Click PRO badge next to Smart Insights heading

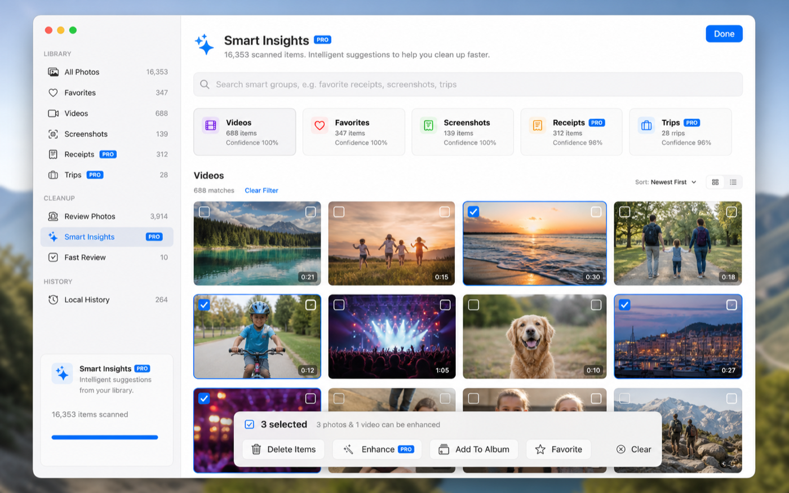pyautogui.click(x=322, y=40)
